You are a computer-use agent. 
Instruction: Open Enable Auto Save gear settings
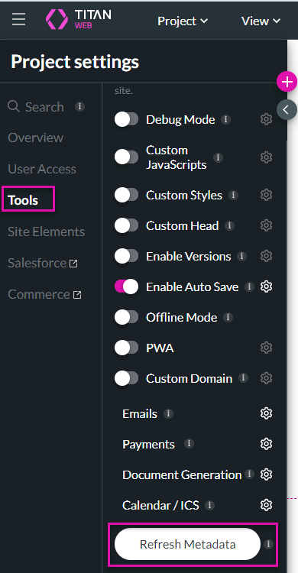tap(266, 286)
